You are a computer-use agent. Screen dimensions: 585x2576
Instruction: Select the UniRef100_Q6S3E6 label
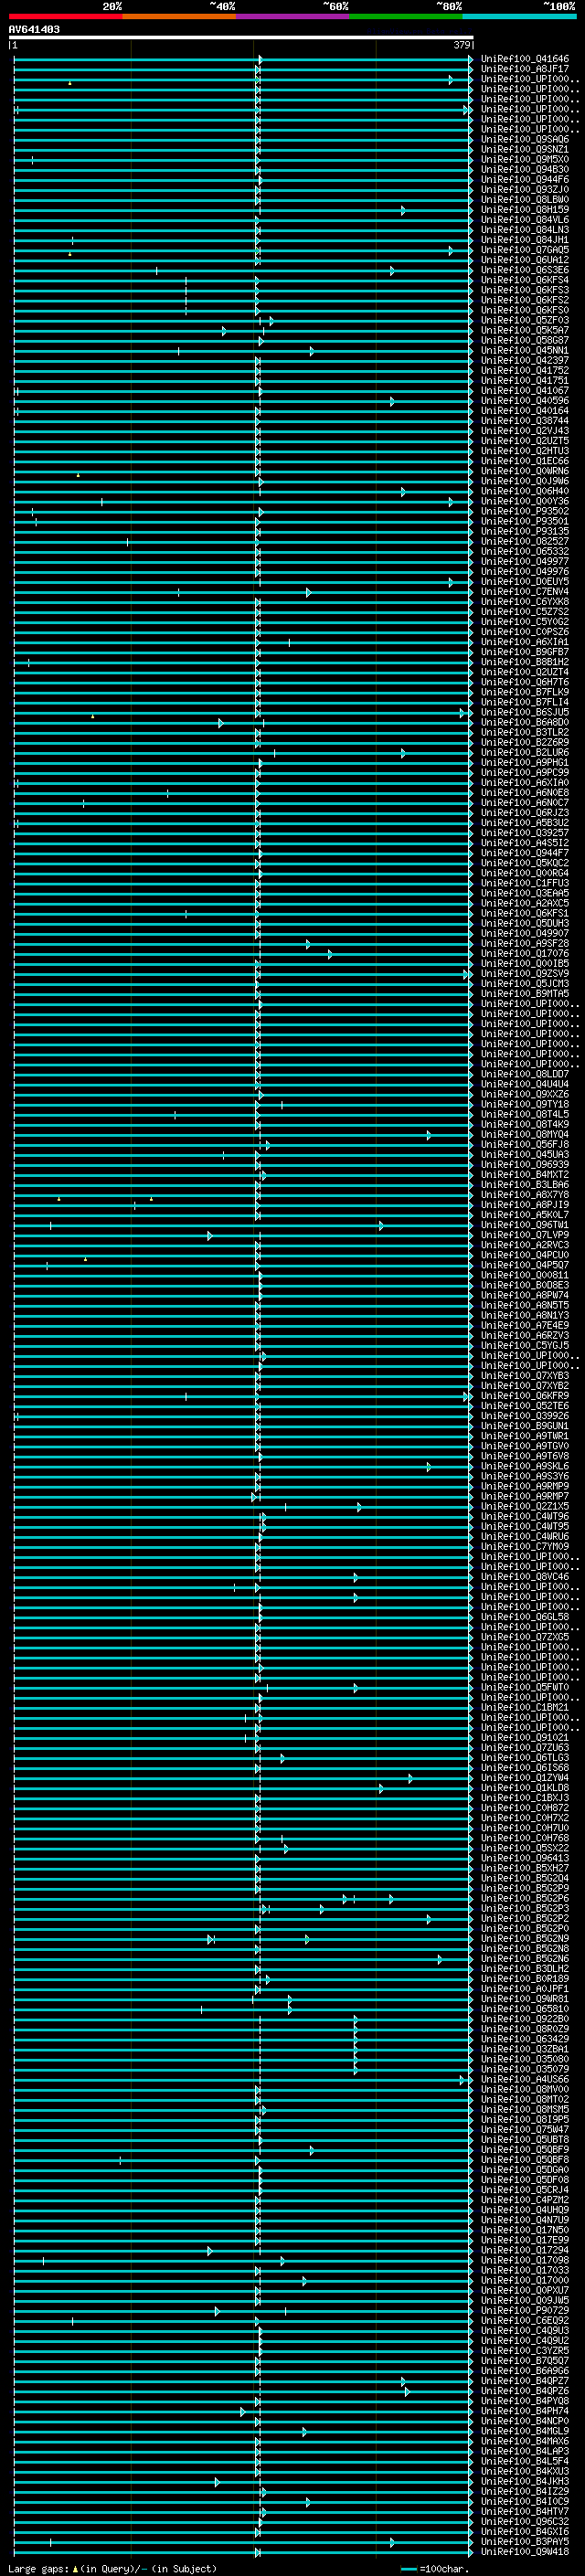click(x=525, y=270)
